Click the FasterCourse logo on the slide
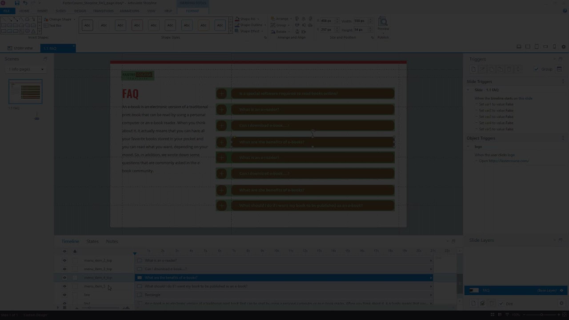The height and width of the screenshot is (320, 569). (137, 75)
